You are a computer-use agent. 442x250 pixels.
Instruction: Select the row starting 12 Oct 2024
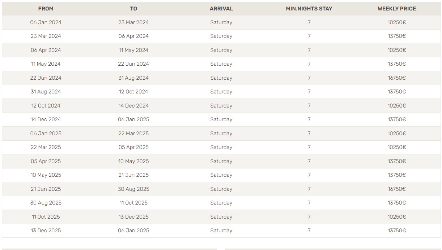tap(221, 106)
